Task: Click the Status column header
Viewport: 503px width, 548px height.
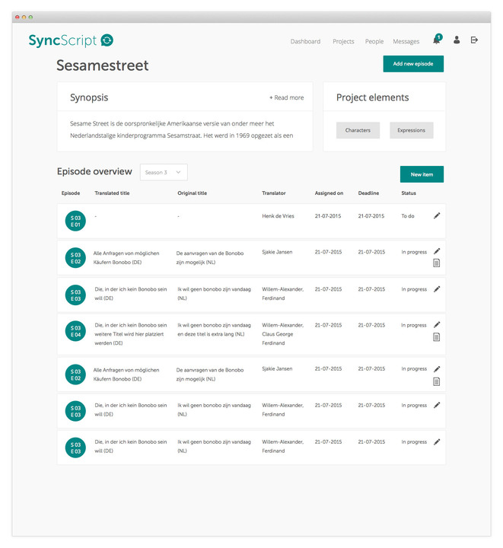Action: (x=409, y=193)
